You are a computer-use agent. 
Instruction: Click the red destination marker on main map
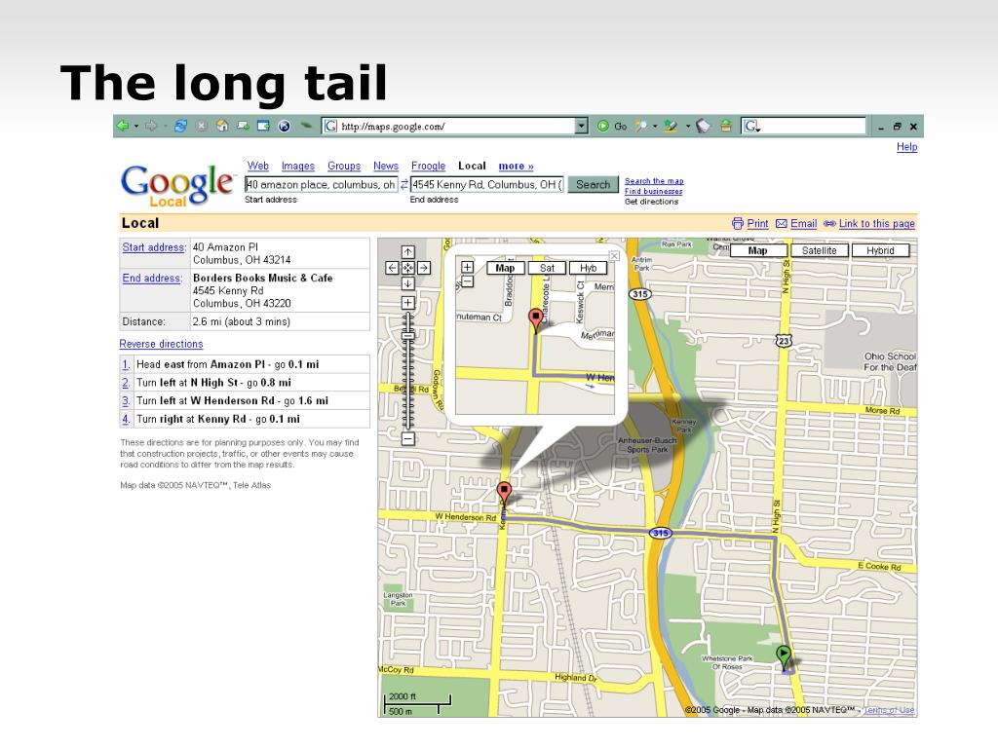(504, 493)
